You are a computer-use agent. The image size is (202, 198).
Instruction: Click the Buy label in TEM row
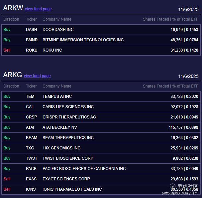click(7, 97)
